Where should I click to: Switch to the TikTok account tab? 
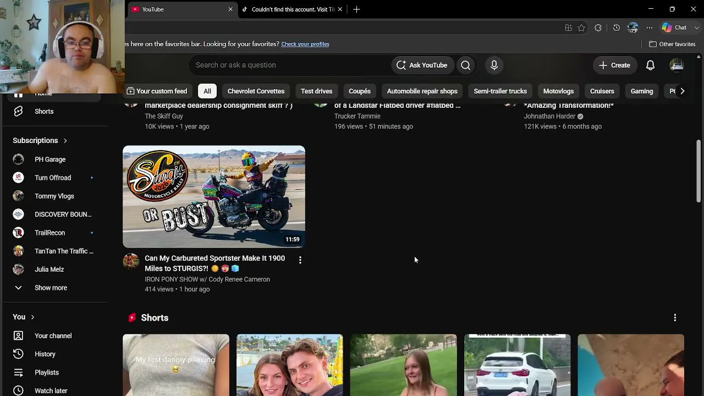(x=293, y=9)
